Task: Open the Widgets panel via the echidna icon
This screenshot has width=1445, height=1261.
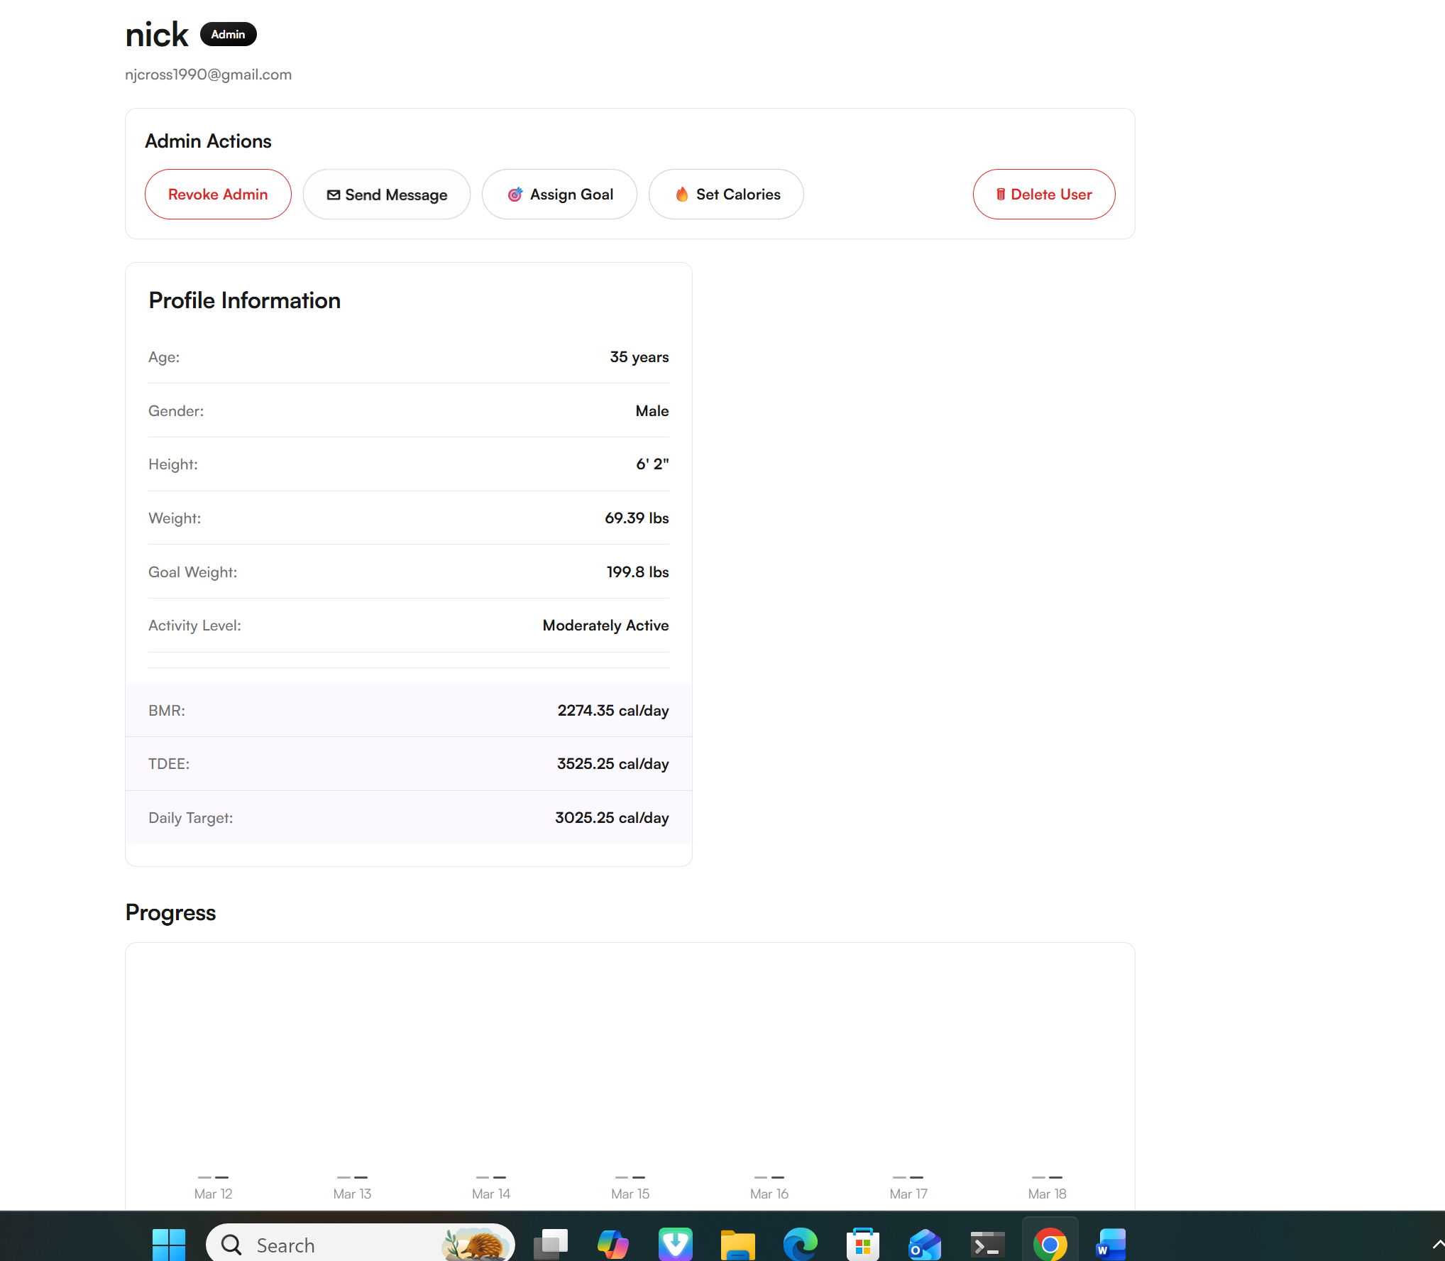Action: click(477, 1244)
